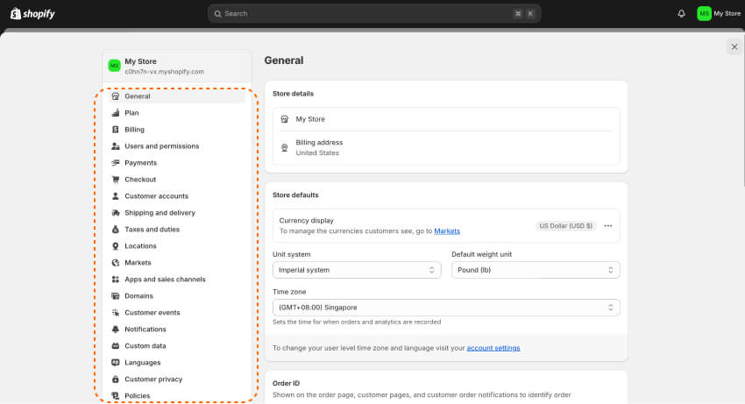Open Taxes and duties settings
Image resolution: width=745 pixels, height=404 pixels.
point(177,229)
